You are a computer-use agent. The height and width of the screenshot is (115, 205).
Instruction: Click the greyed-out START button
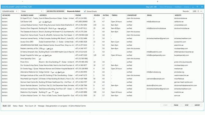(x=165, y=105)
